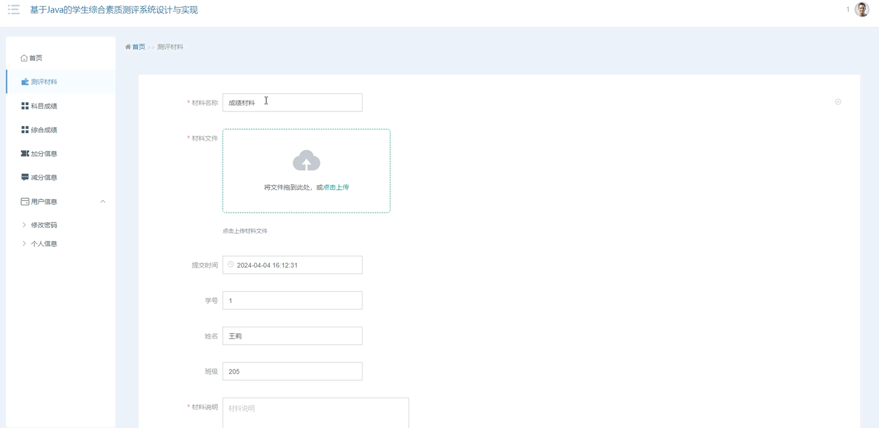Click the chevron before 修改密码

[x=24, y=225]
